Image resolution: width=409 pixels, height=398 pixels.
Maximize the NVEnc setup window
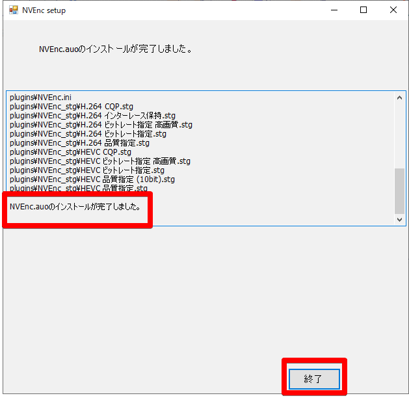pos(363,10)
